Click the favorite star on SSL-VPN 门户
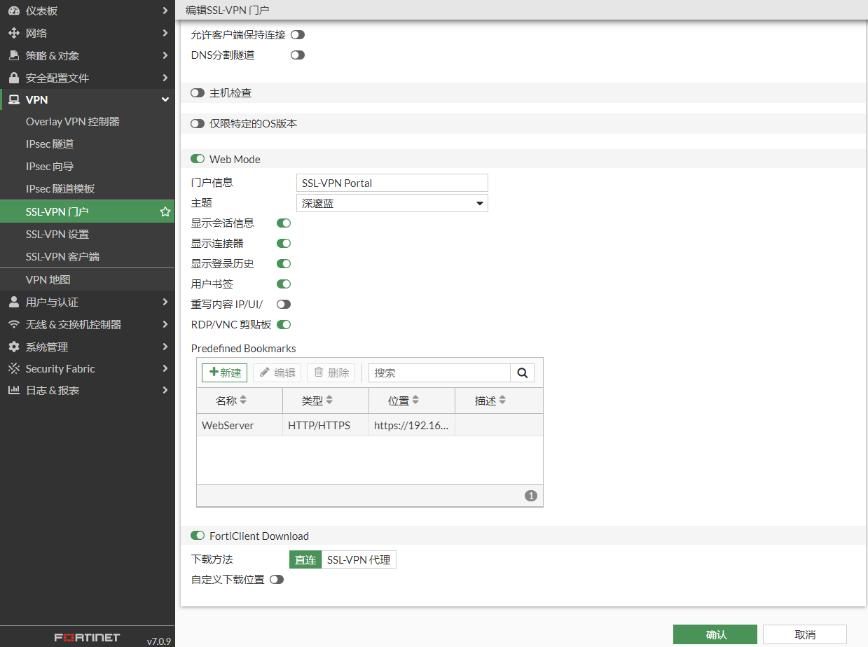Viewport: 868px width, 647px height. 165,211
